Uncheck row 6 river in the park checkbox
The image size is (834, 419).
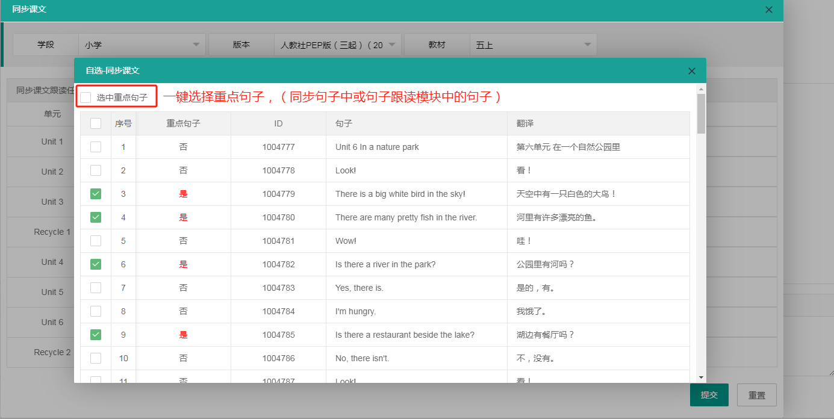96,264
